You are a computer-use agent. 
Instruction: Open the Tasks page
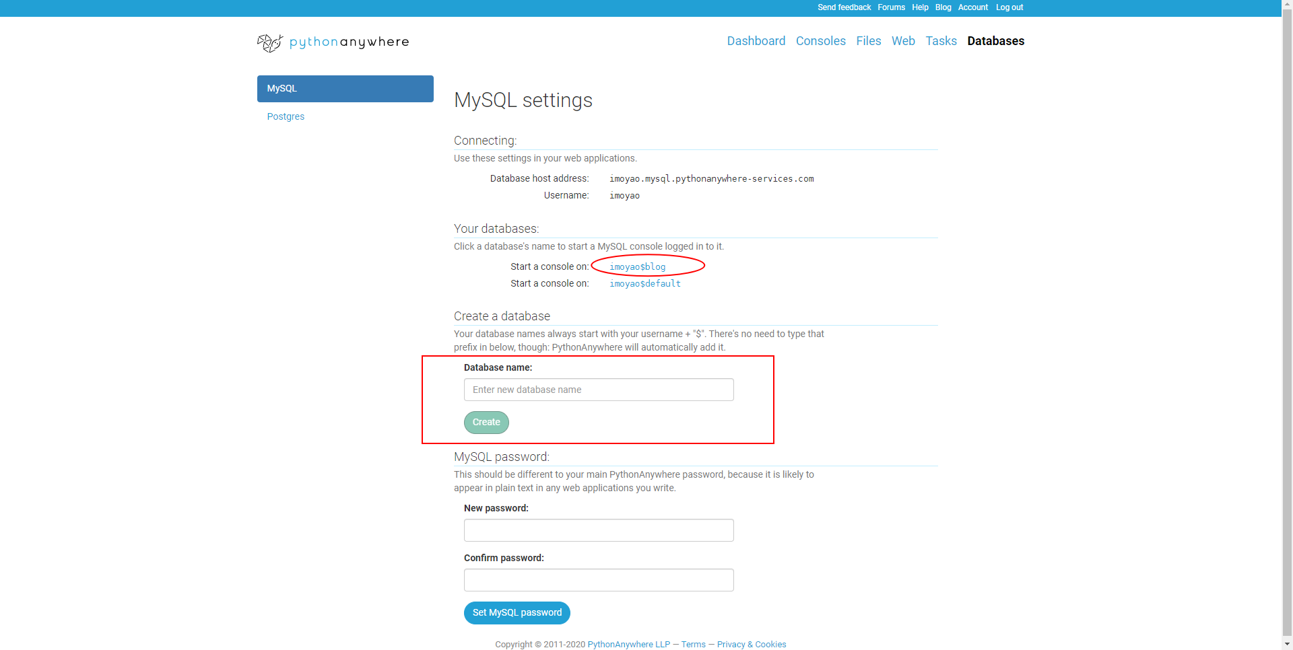point(941,41)
